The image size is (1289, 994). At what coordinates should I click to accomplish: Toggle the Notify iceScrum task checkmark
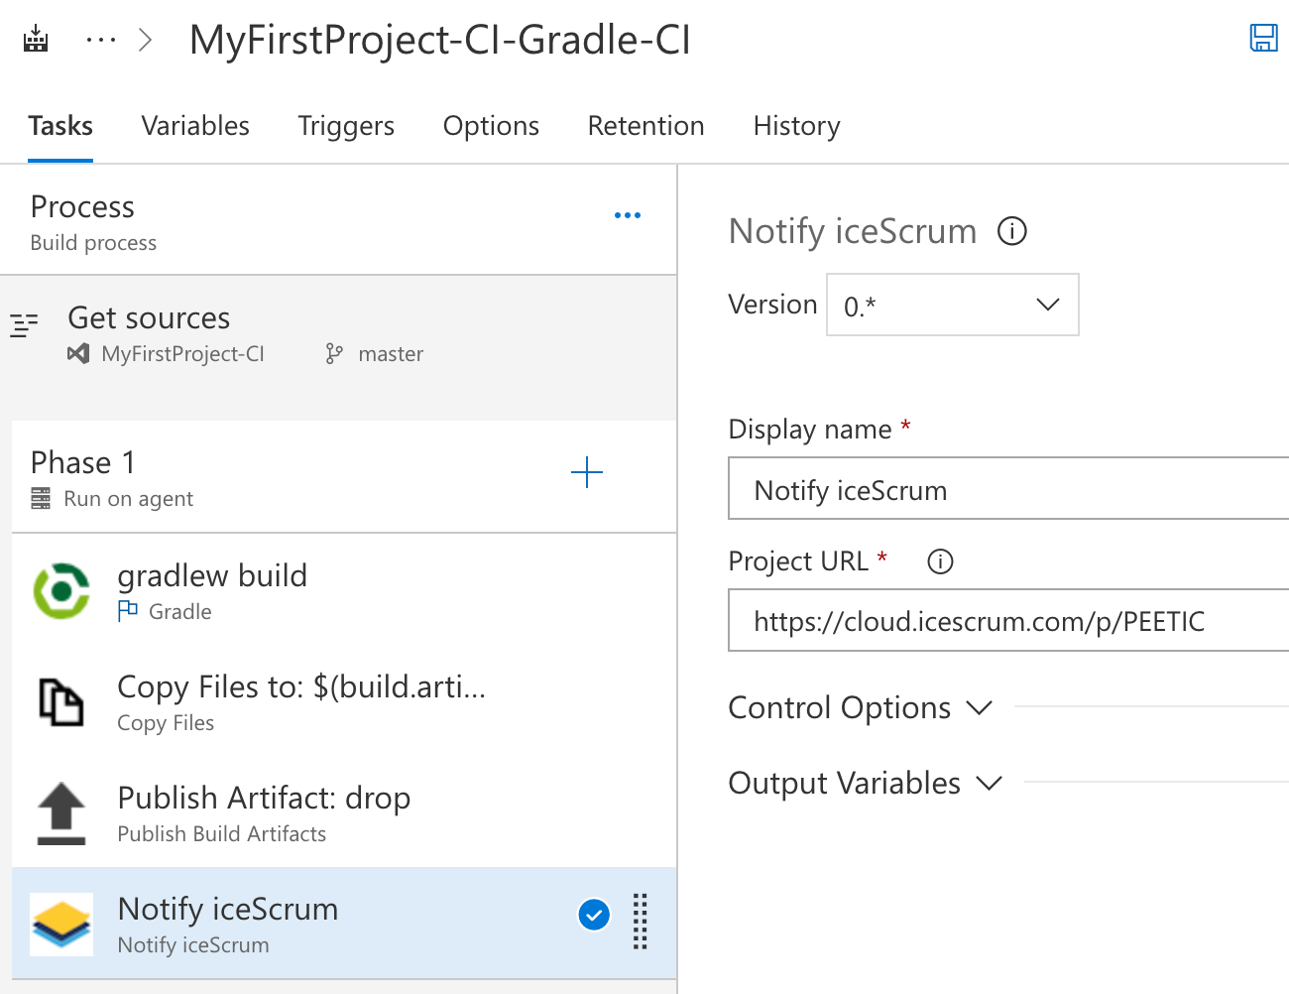click(x=594, y=915)
